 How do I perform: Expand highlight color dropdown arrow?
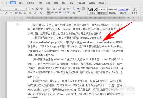(x=32, y=13)
